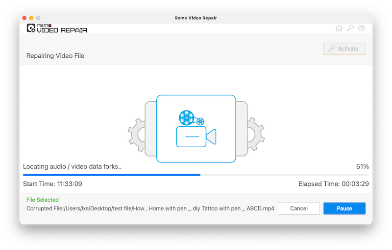Click the Elapsed Time readout
This screenshot has height=250, width=392.
334,184
